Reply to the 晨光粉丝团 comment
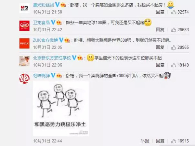This screenshot has width=195, height=146. pos(160,12)
